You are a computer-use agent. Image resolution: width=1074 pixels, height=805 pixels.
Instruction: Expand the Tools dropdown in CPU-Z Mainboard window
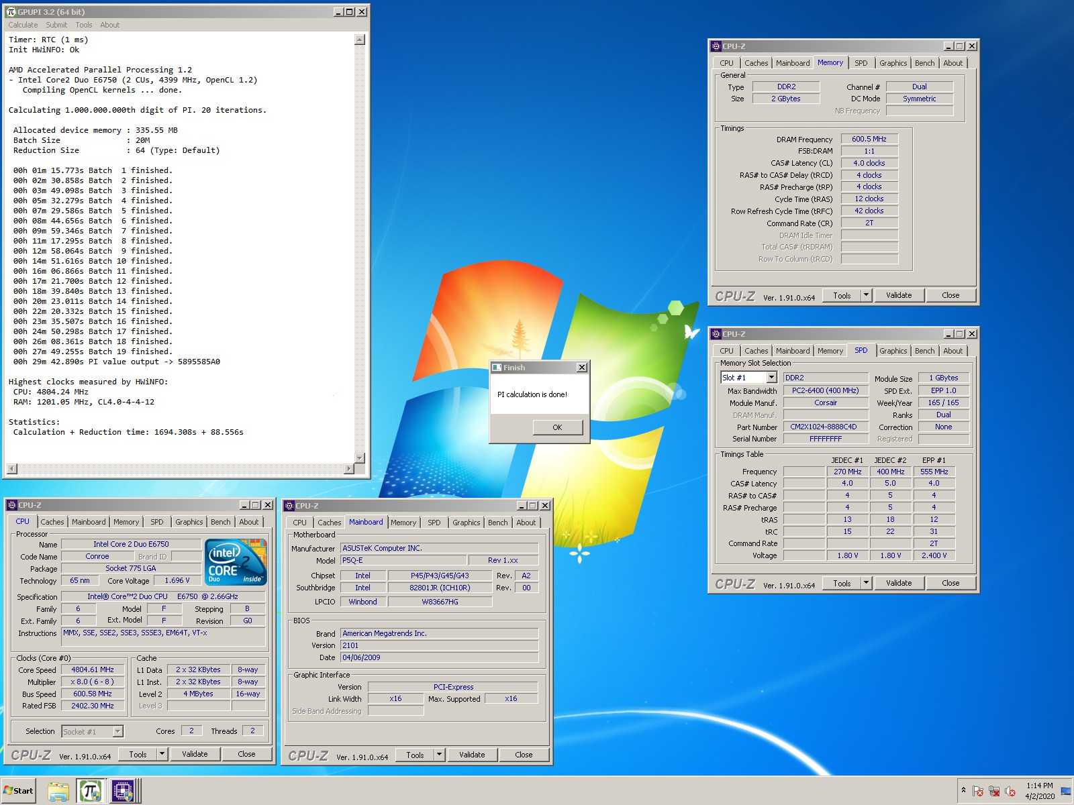point(439,755)
